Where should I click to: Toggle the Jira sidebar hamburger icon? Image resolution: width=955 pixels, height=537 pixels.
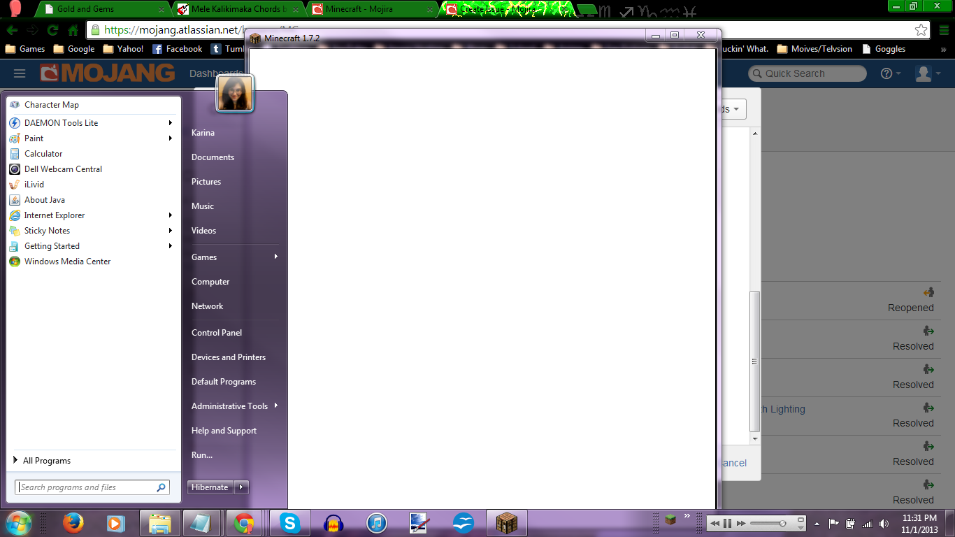coord(20,73)
